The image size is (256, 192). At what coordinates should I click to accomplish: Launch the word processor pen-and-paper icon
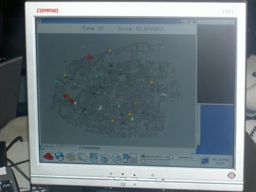tap(82, 157)
